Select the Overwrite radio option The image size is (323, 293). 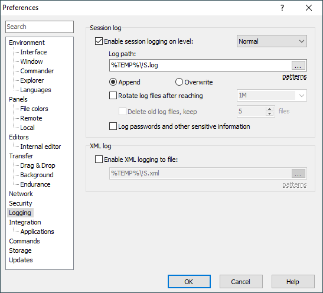(179, 82)
